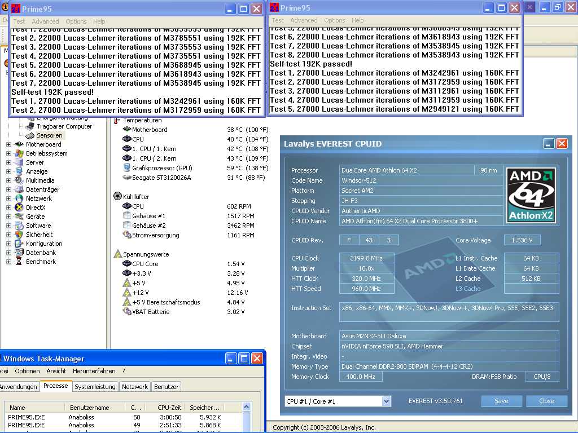The image size is (578, 433).
Task: Click the Multimedia speaker icon
Action: [x=19, y=180]
